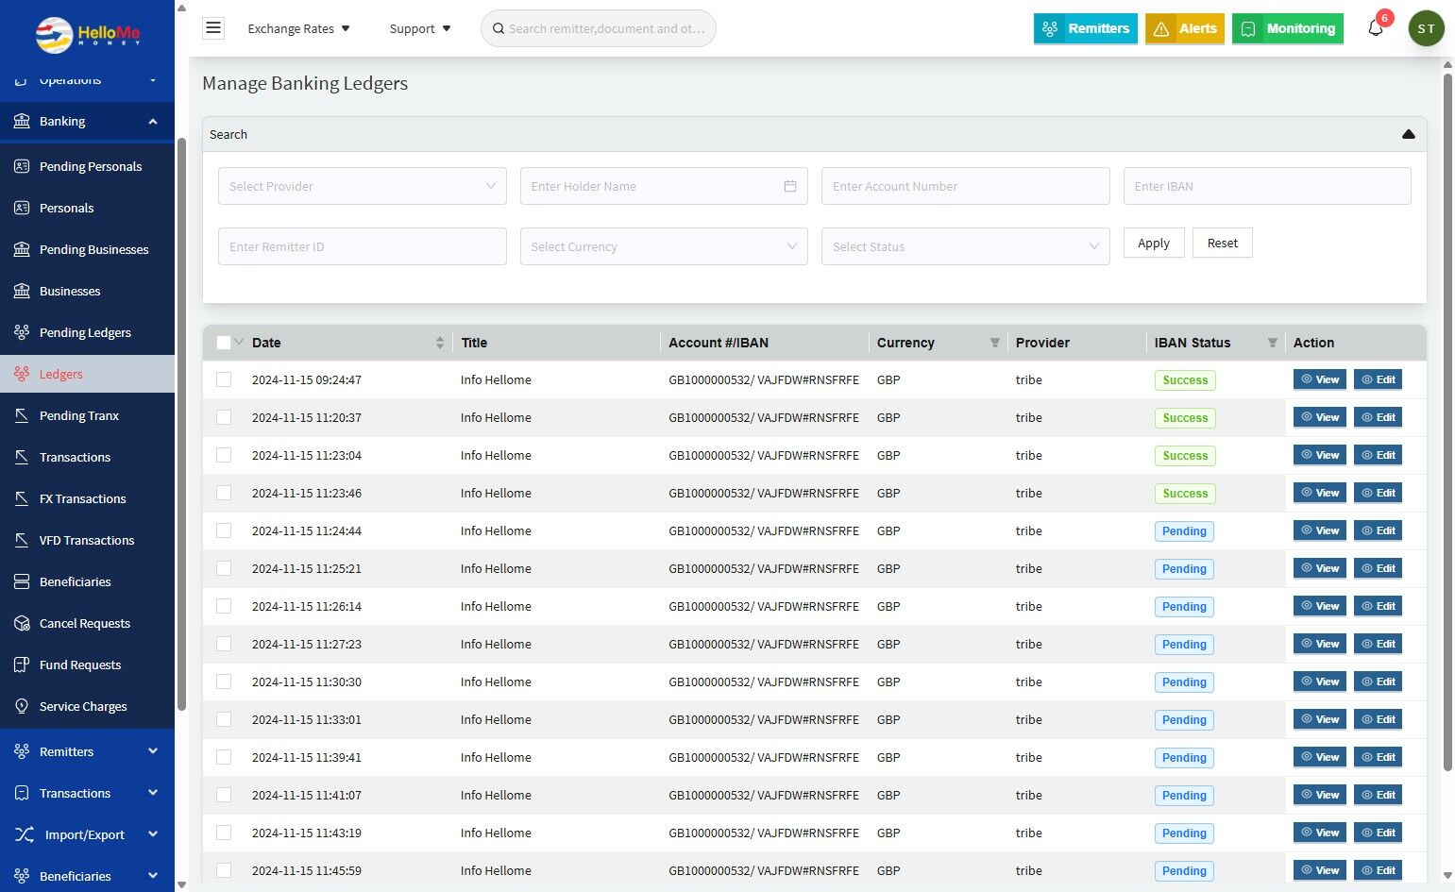1455x892 pixels.
Task: Click the Reset button
Action: (1222, 243)
